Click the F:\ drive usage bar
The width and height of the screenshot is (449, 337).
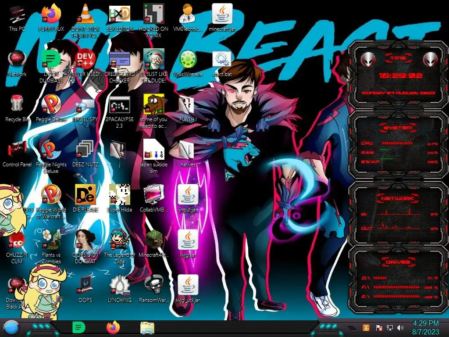pos(396,287)
